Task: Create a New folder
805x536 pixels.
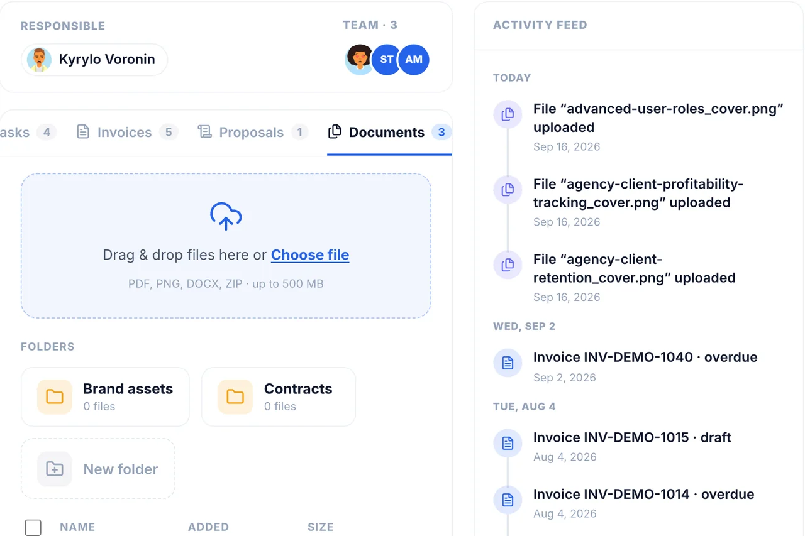Action: click(98, 469)
